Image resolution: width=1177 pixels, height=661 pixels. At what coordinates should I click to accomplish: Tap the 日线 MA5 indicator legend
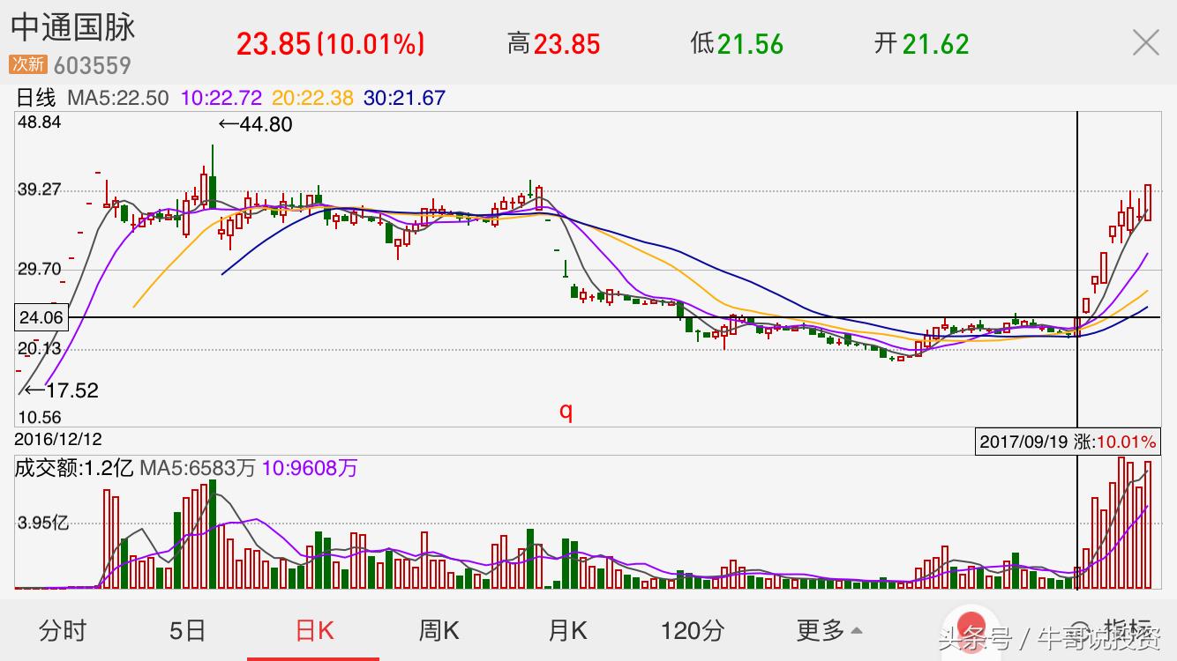pos(93,98)
